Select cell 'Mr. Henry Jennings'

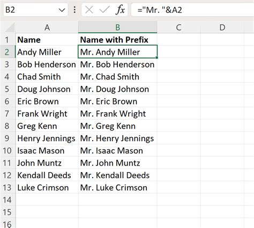coord(118,138)
